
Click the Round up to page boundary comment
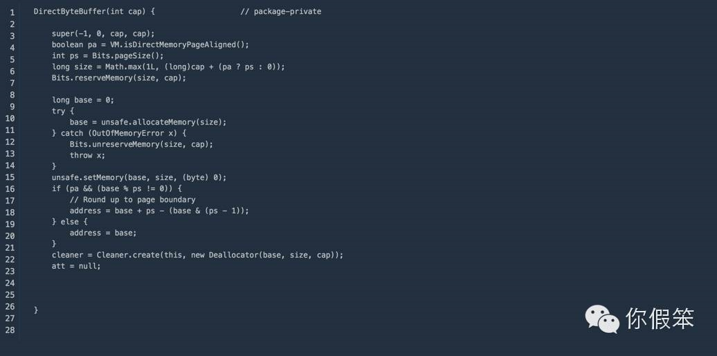tap(133, 199)
